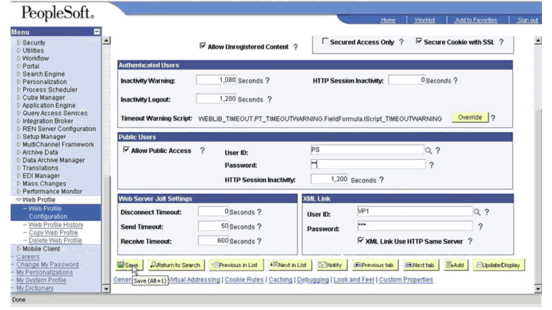Click page scrollbar up arrow at right

538,41
